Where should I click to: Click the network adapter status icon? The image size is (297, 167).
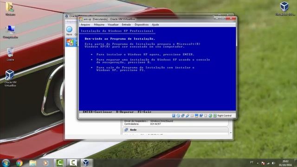point(183,116)
